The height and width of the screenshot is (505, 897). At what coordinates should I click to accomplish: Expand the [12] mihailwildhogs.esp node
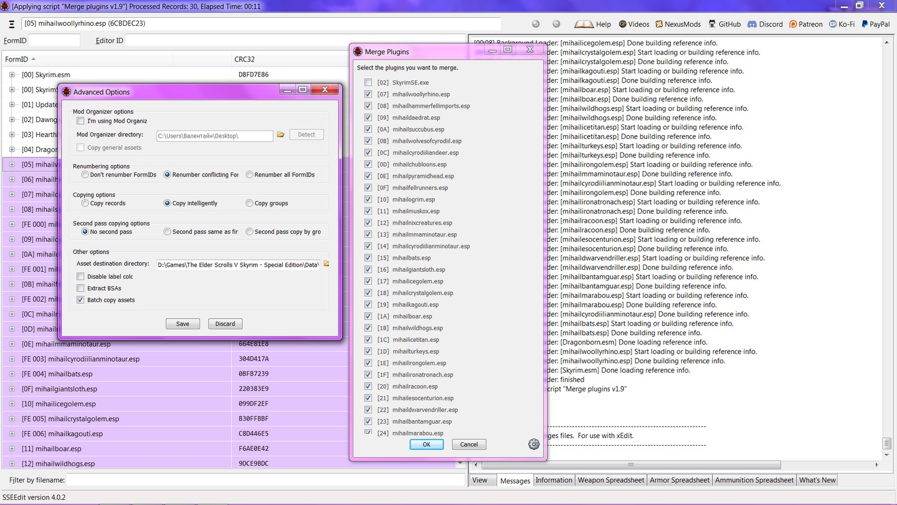[x=12, y=464]
